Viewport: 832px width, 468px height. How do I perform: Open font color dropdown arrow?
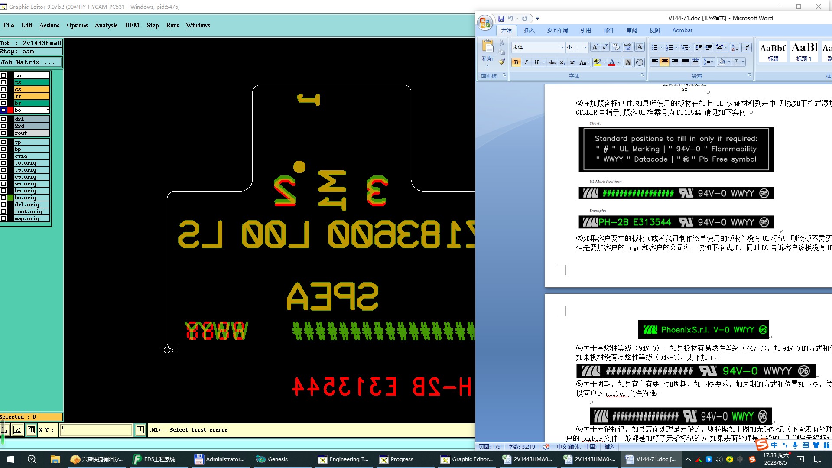coord(618,62)
